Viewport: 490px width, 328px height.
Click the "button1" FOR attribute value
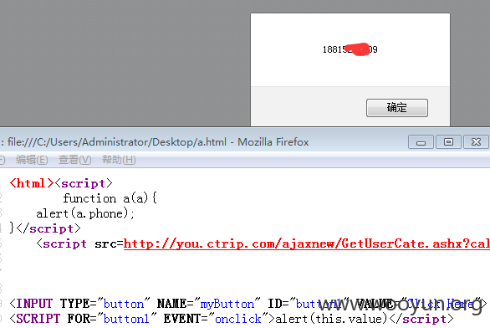pos(126,319)
